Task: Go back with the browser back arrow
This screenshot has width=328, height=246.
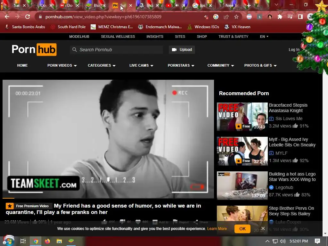Action: click(x=7, y=17)
